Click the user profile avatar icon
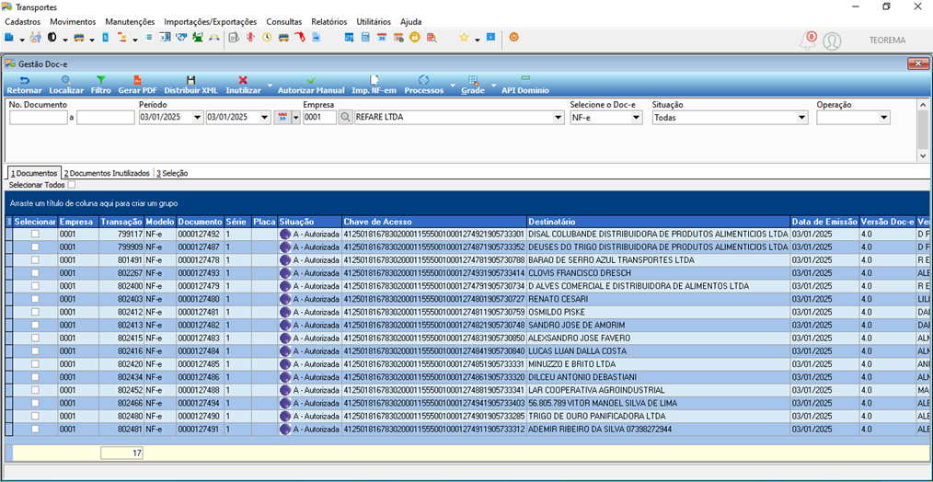The width and height of the screenshot is (933, 482). pos(832,41)
